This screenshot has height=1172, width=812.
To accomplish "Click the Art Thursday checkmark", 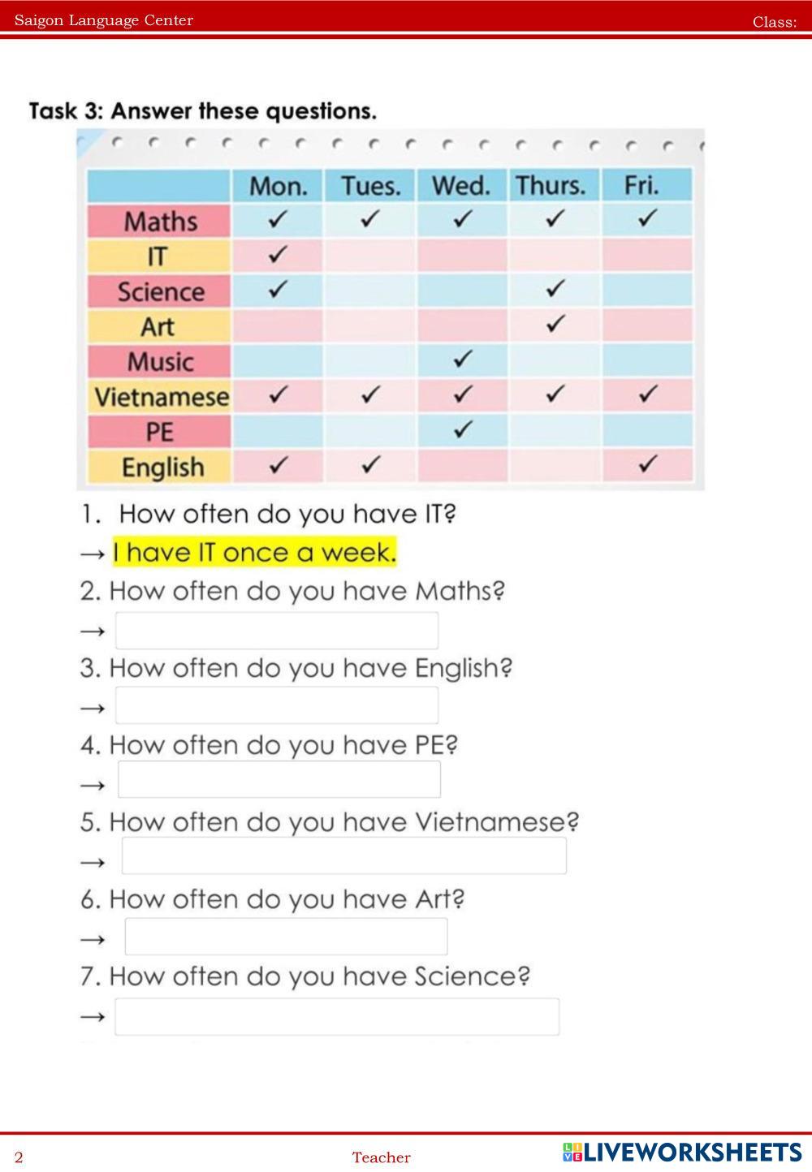I will click(x=555, y=324).
